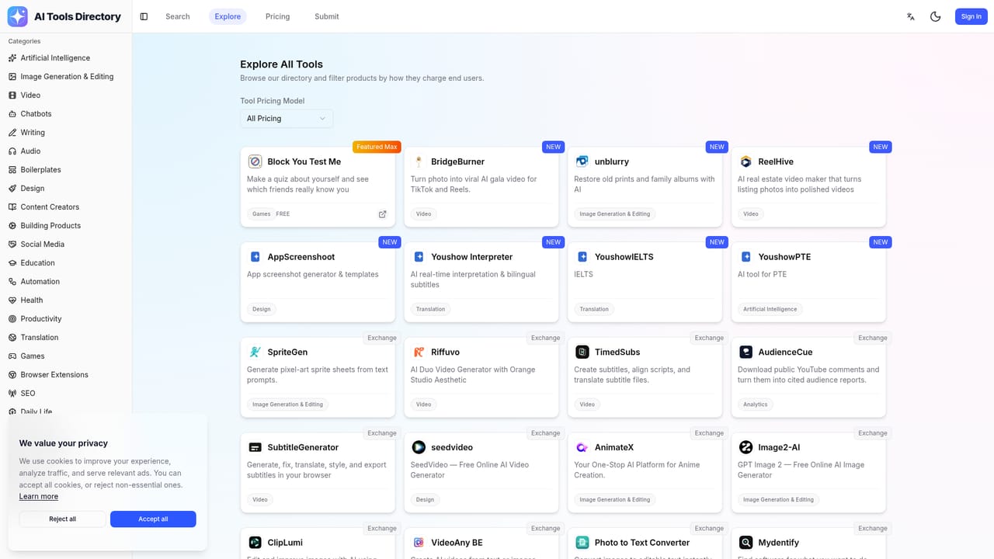994x559 pixels.
Task: Toggle dark mode moon icon
Action: [936, 16]
